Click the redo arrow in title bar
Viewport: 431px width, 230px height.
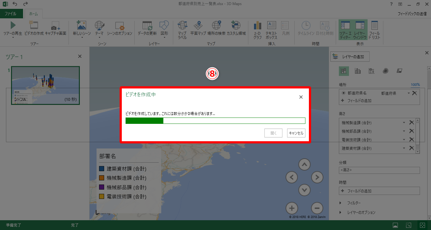coord(26,4)
